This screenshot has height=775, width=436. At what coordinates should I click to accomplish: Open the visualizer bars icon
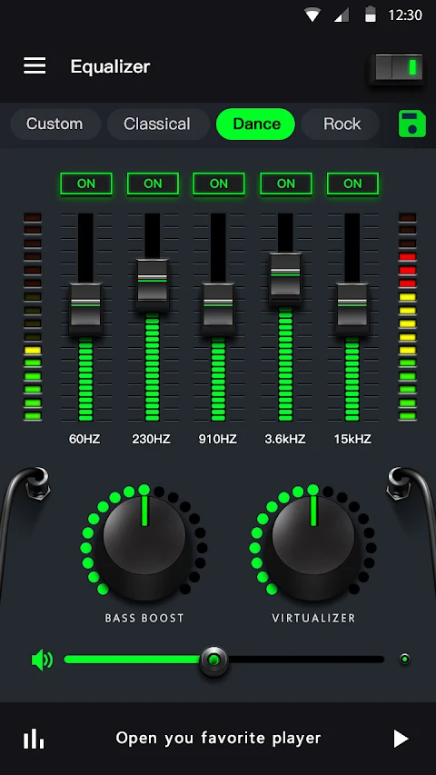[x=34, y=739]
